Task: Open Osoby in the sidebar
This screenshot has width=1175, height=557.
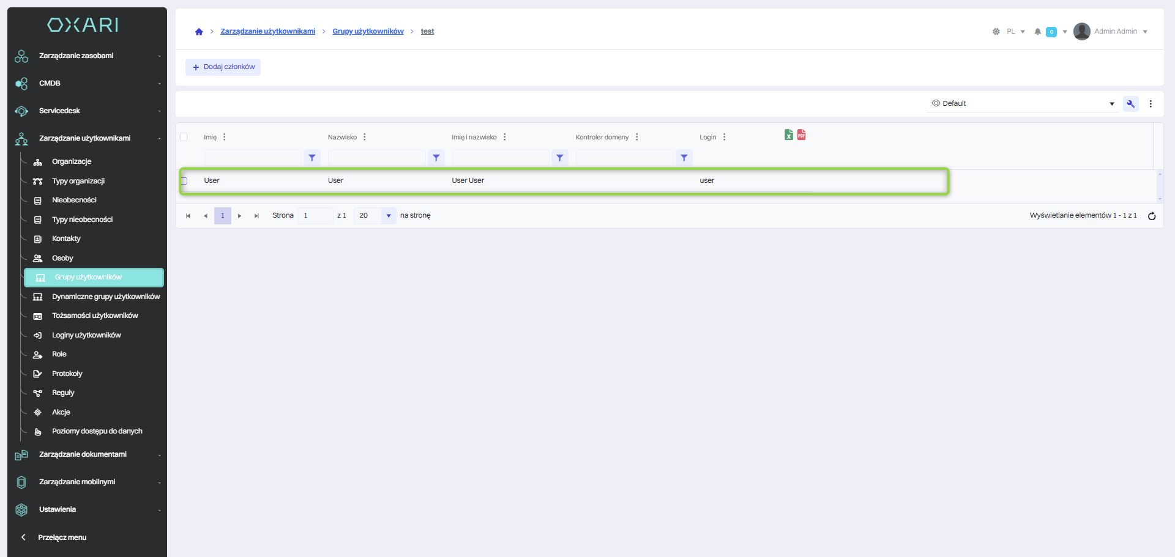Action: point(62,258)
